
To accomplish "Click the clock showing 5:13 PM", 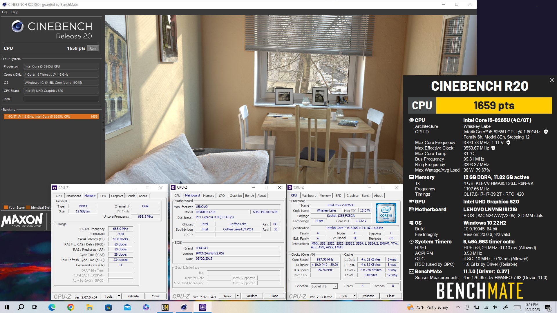I will 532,305.
